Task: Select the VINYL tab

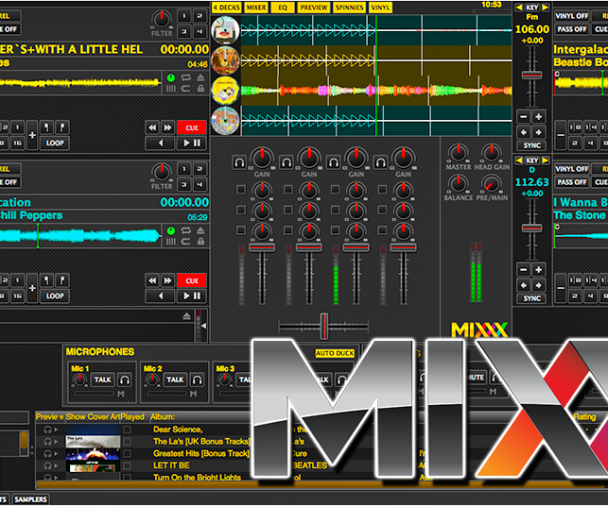Action: click(380, 8)
